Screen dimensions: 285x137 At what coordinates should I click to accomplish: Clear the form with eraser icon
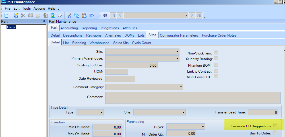pyautogui.click(x=60, y=15)
